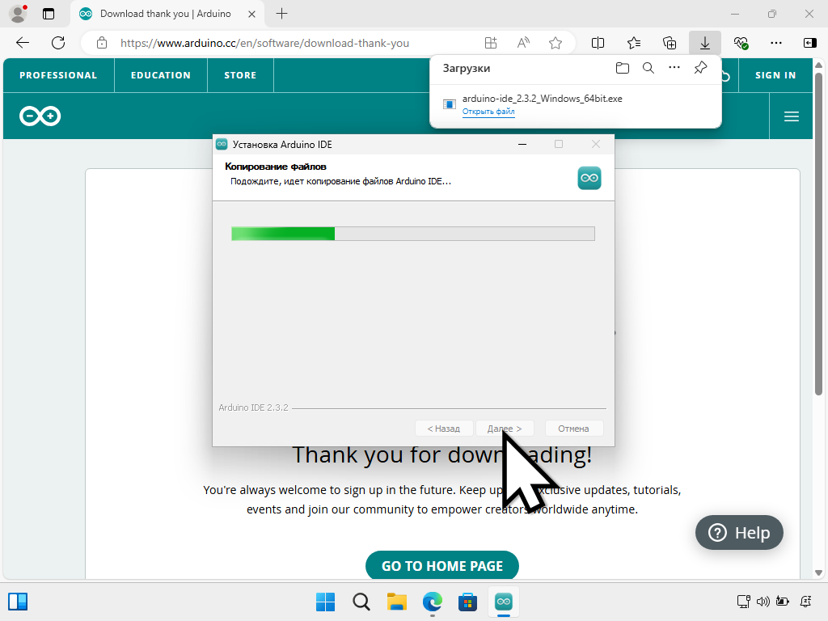Open Microsoft Store from the taskbar

point(468,602)
